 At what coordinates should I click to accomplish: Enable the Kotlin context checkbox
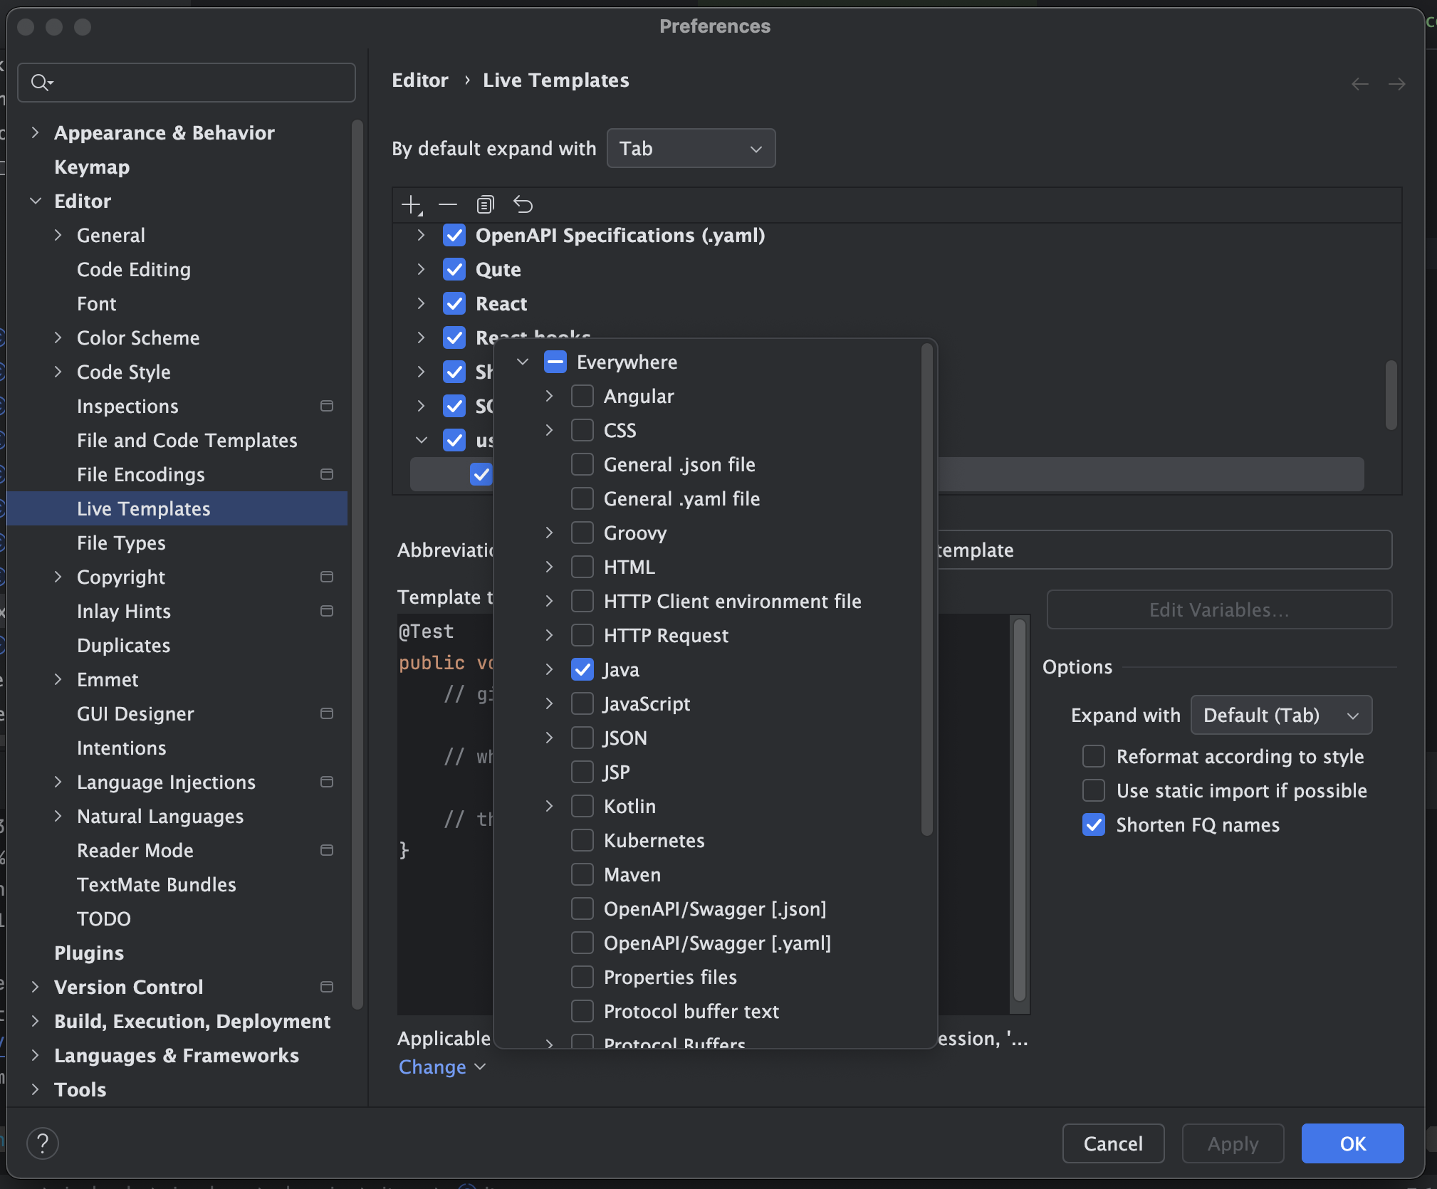[582, 806]
